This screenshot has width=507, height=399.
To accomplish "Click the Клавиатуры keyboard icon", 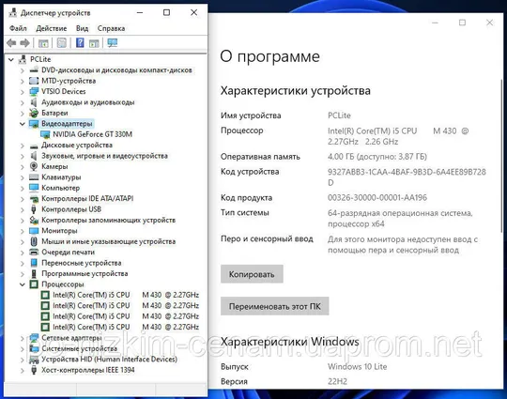I will (x=34, y=177).
